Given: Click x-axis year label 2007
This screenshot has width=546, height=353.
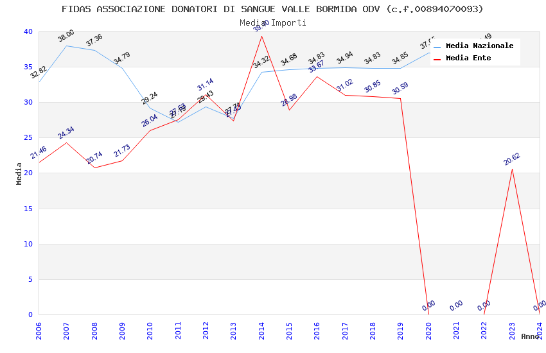Looking at the screenshot, I should [67, 331].
